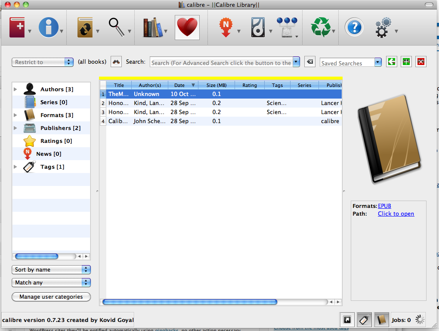Click the Add books red book icon
This screenshot has height=331, width=439.
coord(17,27)
